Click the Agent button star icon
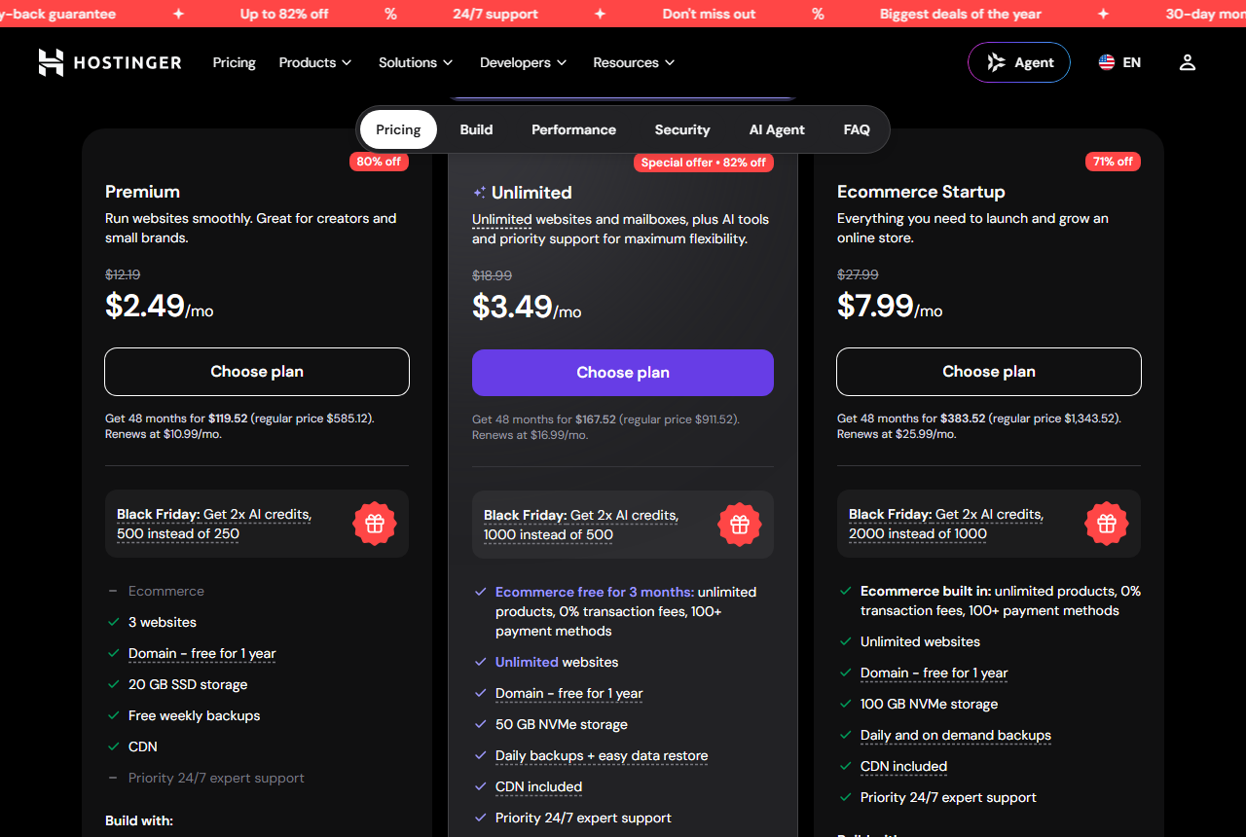 (997, 62)
